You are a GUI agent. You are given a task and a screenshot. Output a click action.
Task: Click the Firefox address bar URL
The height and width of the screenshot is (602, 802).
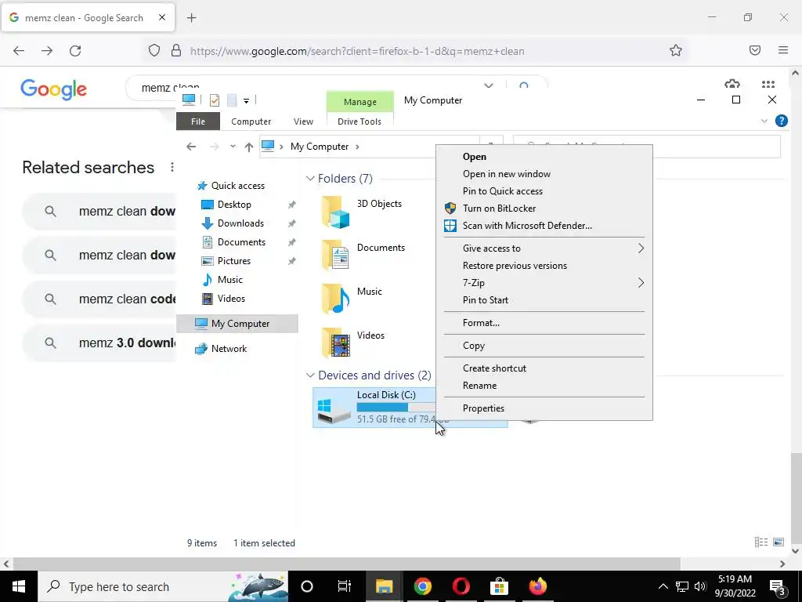tap(357, 51)
